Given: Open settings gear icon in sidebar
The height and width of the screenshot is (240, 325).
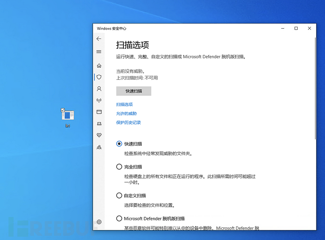Looking at the screenshot, I should [x=99, y=222].
